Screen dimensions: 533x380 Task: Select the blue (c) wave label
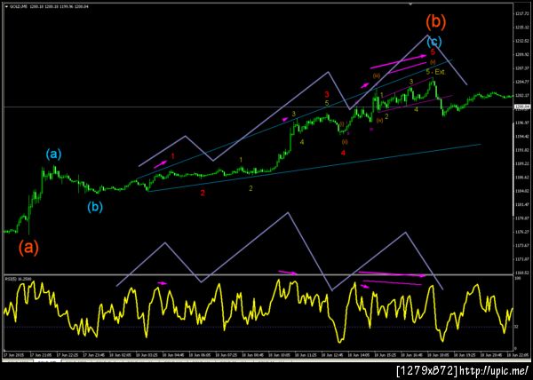pos(434,42)
